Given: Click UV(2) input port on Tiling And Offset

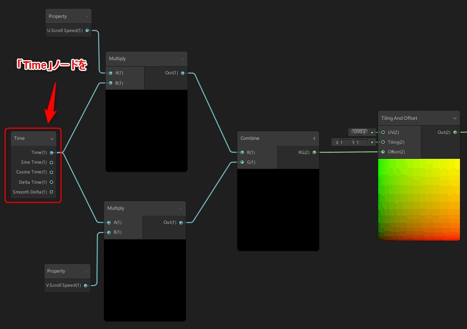Looking at the screenshot, I should click(x=383, y=132).
